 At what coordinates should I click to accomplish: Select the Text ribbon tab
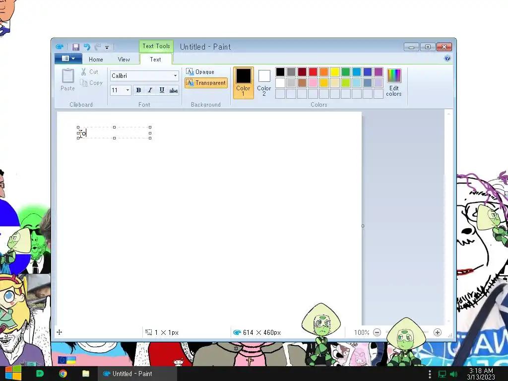[x=155, y=60]
